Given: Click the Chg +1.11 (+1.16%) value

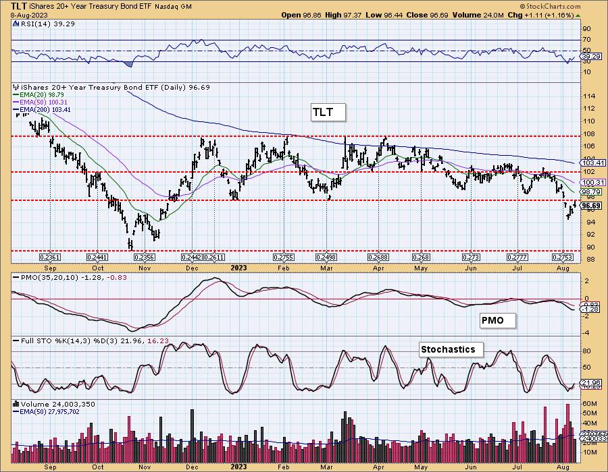Looking at the screenshot, I should pos(540,15).
